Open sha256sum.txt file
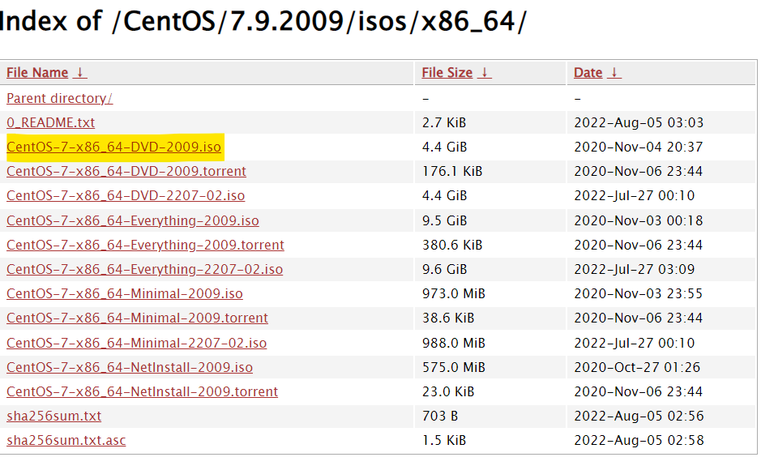The height and width of the screenshot is (470, 761). (53, 416)
